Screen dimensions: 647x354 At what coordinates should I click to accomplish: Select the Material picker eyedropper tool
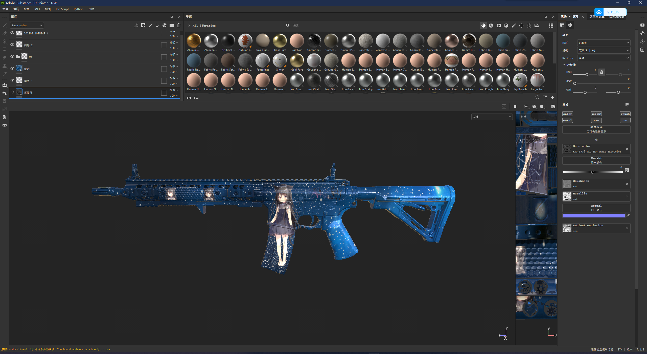point(4,74)
